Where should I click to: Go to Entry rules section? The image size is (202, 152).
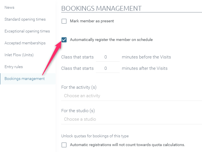pyautogui.click(x=14, y=67)
